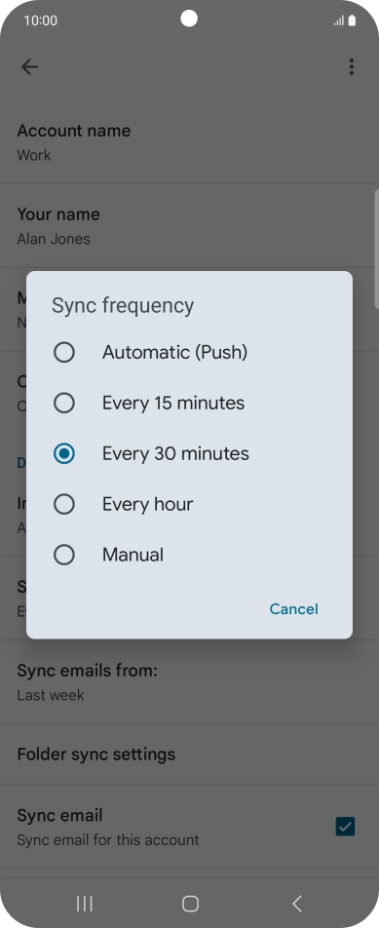Open Sync emails from setting
The image size is (379, 928).
click(189, 681)
